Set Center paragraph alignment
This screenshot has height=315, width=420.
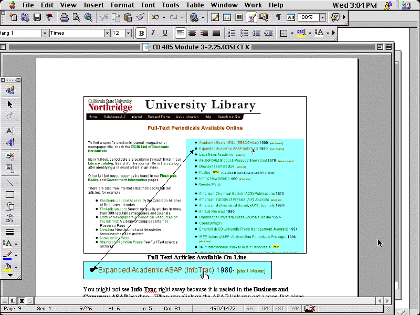(192, 33)
